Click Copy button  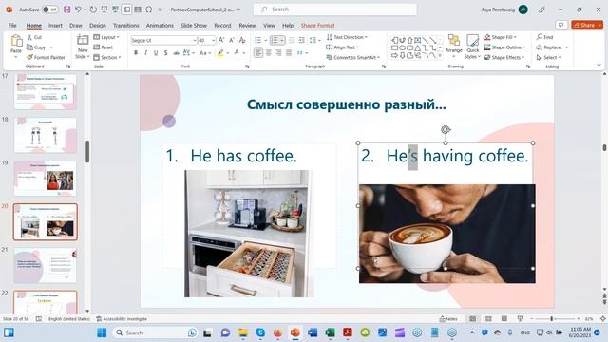pos(36,47)
